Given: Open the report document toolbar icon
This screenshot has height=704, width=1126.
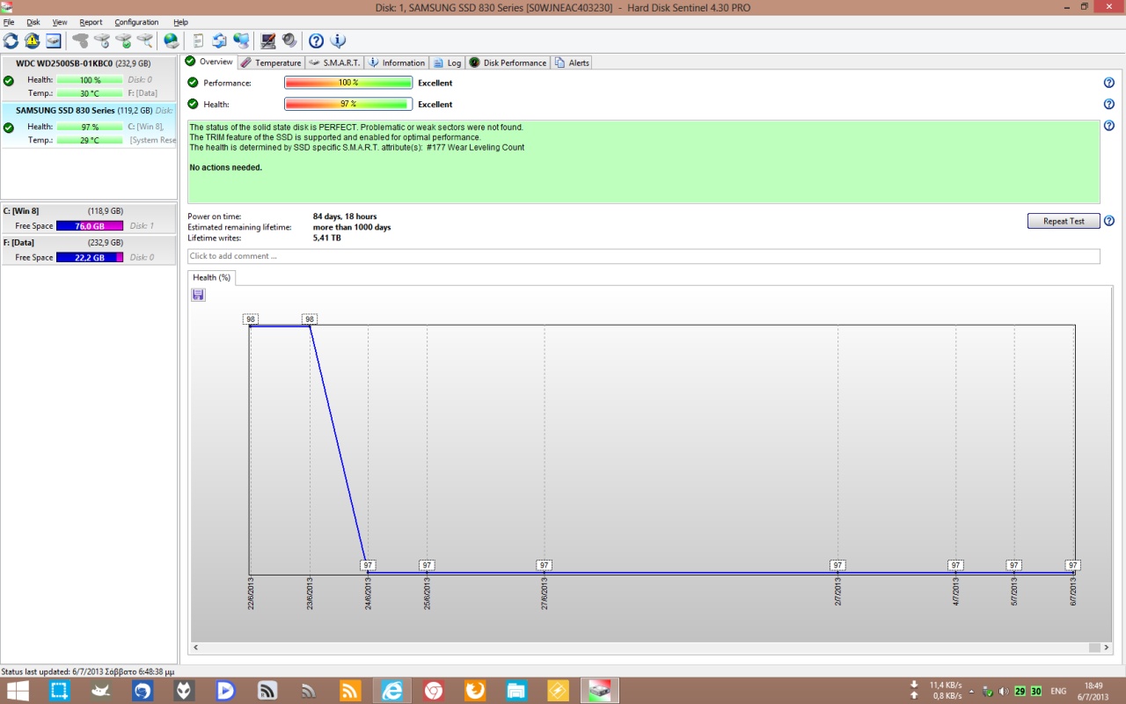Looking at the screenshot, I should tap(198, 40).
